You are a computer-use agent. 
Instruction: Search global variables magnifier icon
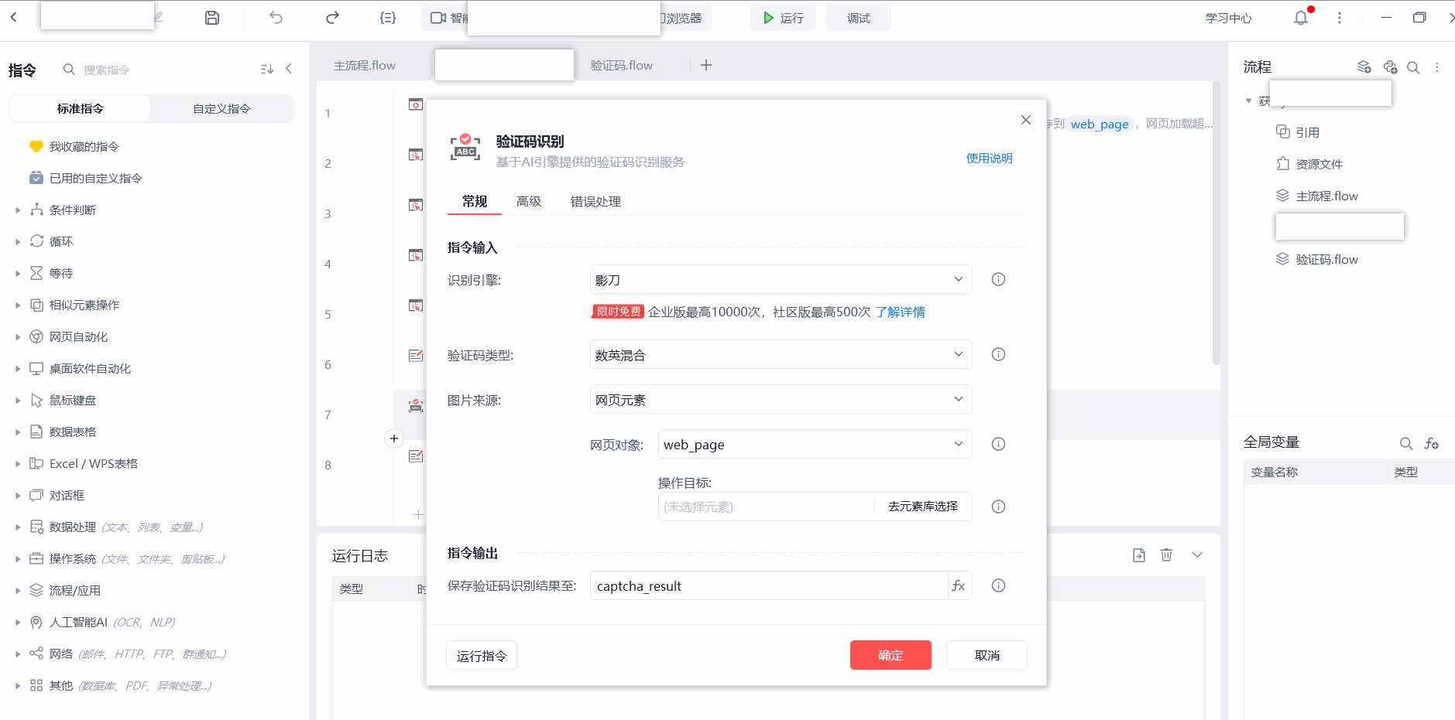pyautogui.click(x=1406, y=443)
